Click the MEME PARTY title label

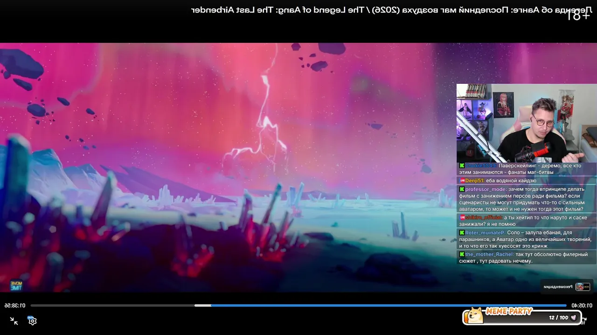click(509, 311)
